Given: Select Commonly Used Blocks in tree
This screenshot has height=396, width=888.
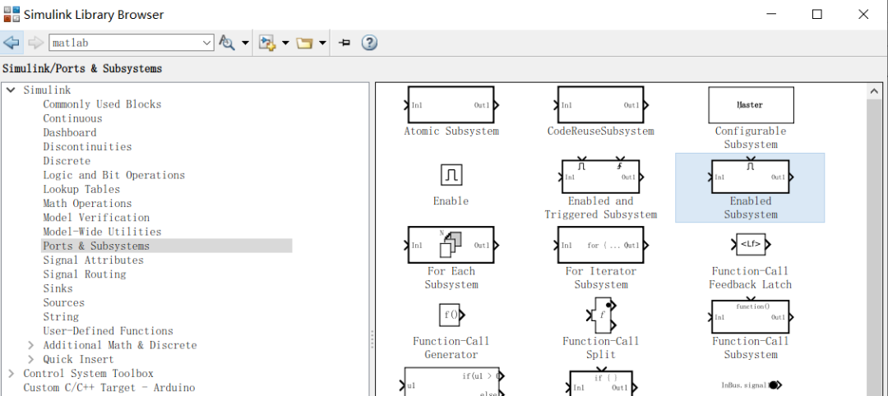Looking at the screenshot, I should (x=102, y=104).
